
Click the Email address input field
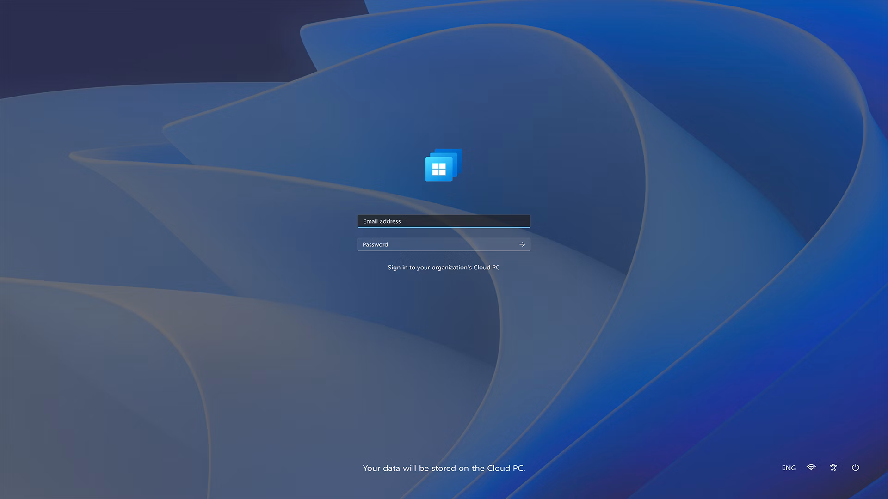click(x=444, y=221)
